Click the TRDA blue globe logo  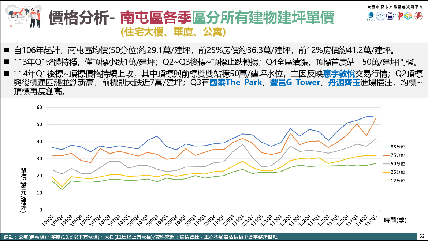coord(371,16)
